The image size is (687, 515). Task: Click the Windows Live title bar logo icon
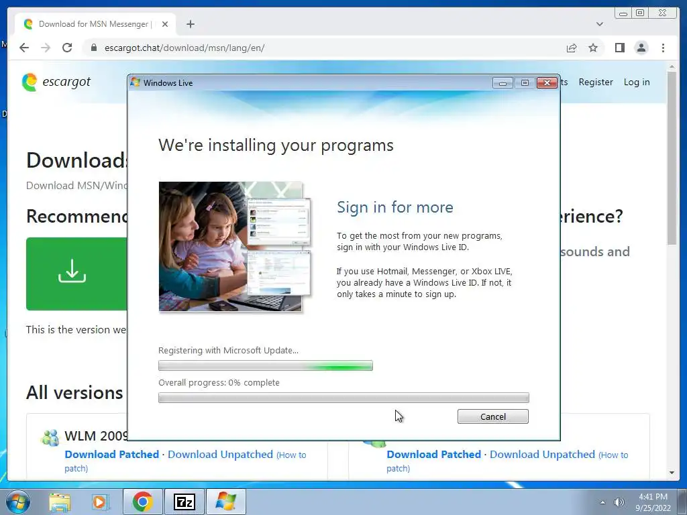[136, 82]
